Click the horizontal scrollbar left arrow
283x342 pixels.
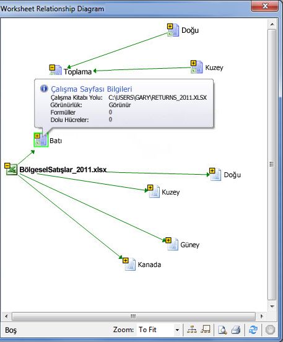pyautogui.click(x=6, y=316)
